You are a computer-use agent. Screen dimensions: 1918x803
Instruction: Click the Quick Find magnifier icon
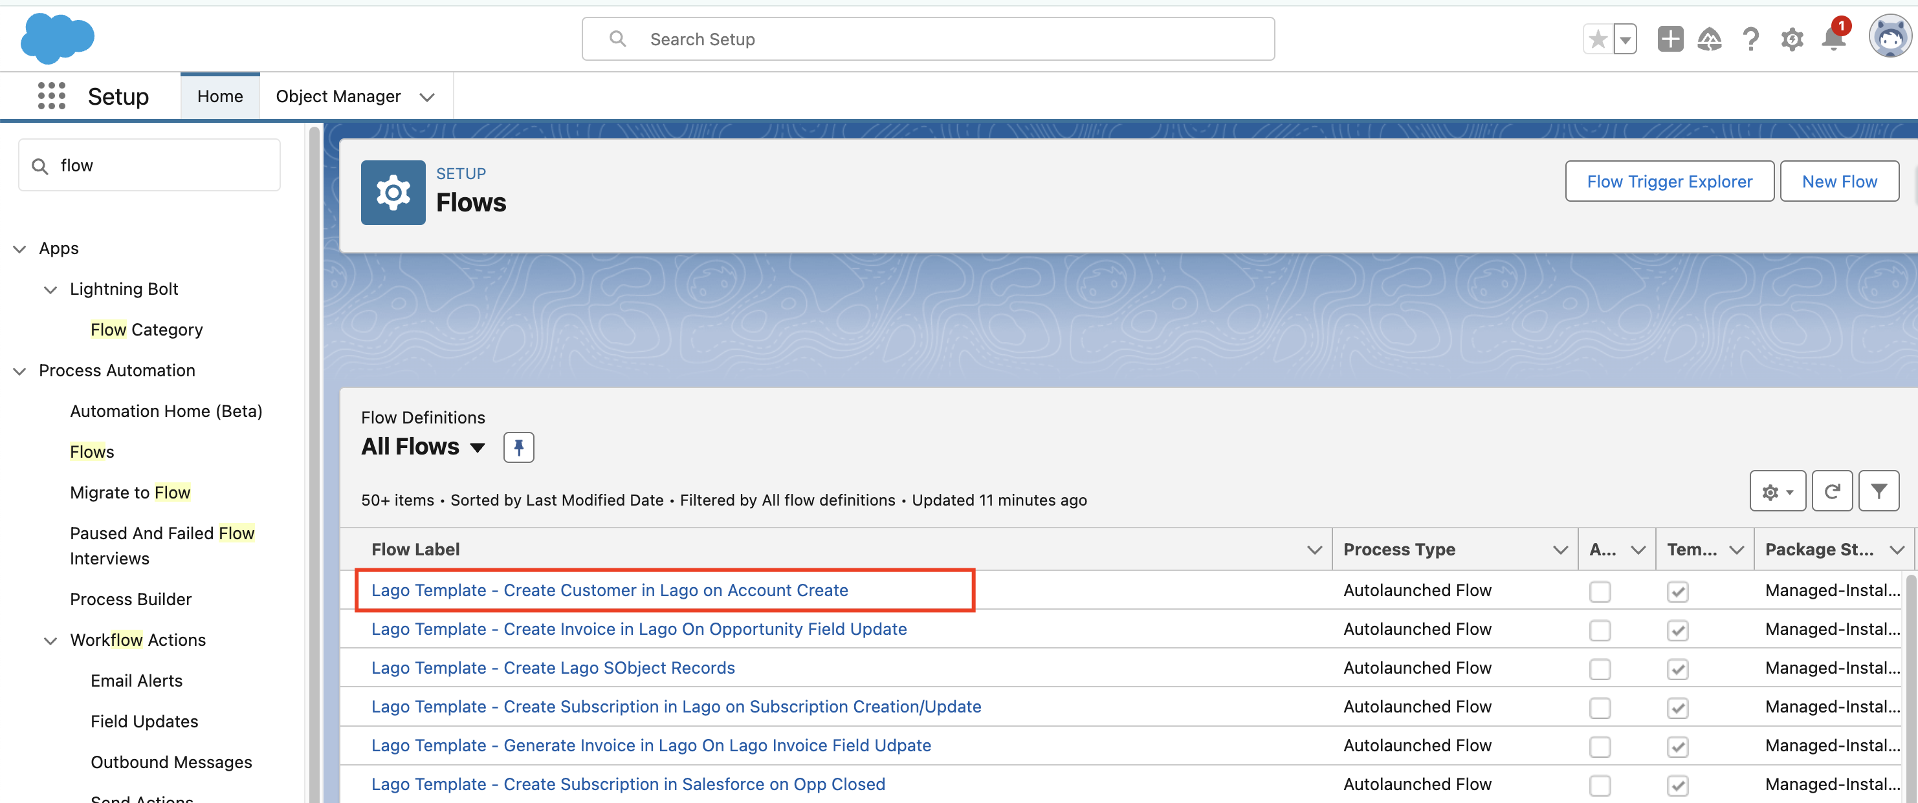[40, 166]
